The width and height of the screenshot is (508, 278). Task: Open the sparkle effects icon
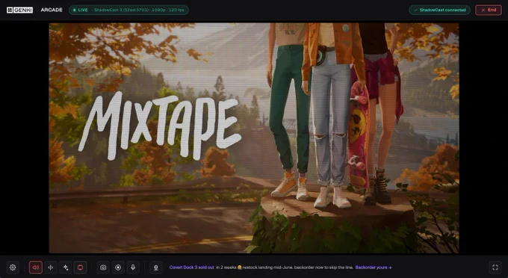(x=66, y=268)
